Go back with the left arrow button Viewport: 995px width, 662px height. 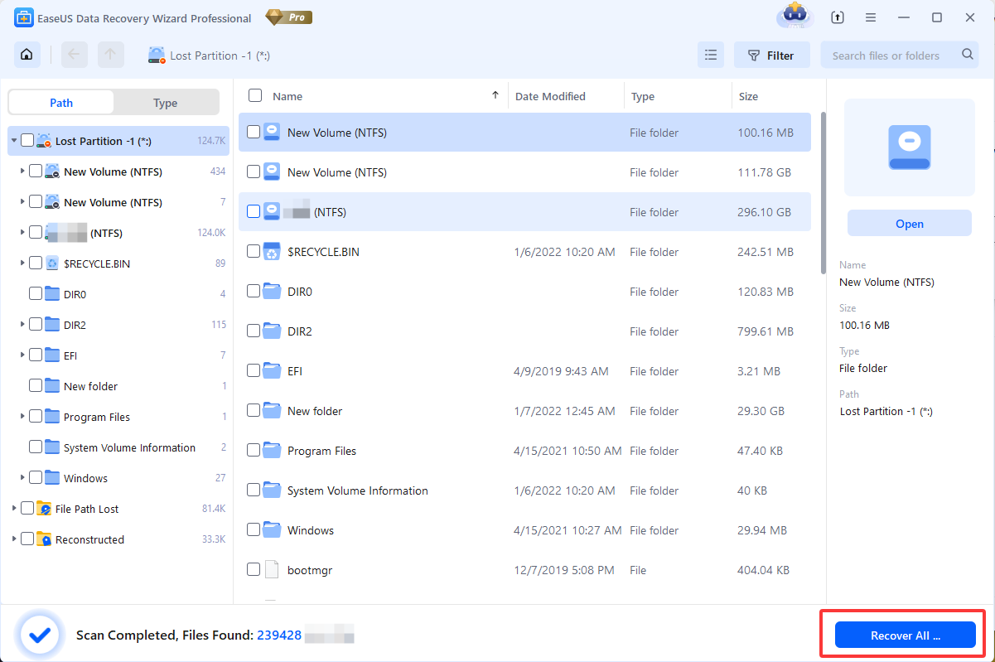pyautogui.click(x=74, y=56)
